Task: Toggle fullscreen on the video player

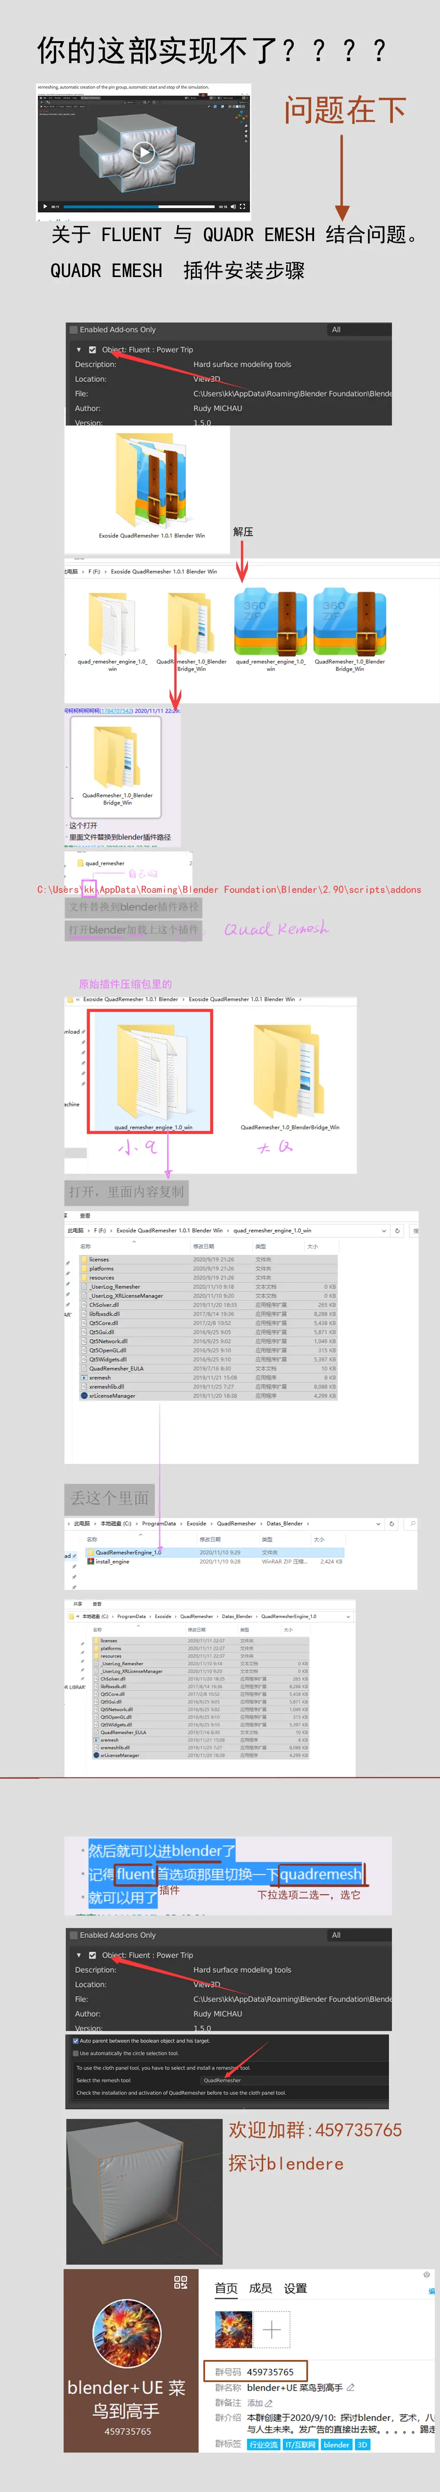Action: (x=242, y=206)
